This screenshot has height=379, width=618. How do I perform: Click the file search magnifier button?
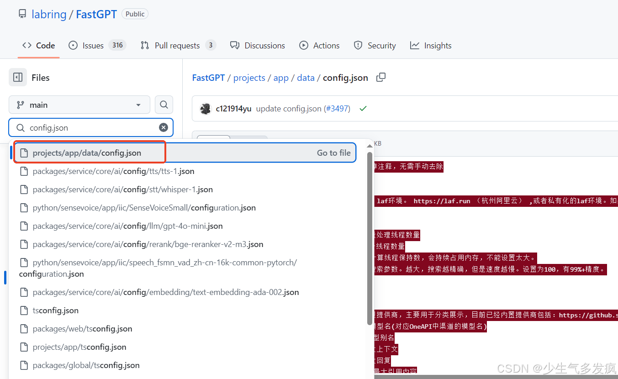164,105
